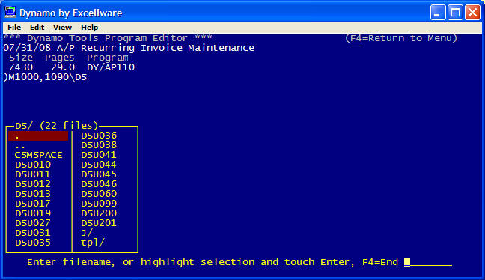Maximize the Dynamo window
485x280 pixels.
(x=455, y=13)
